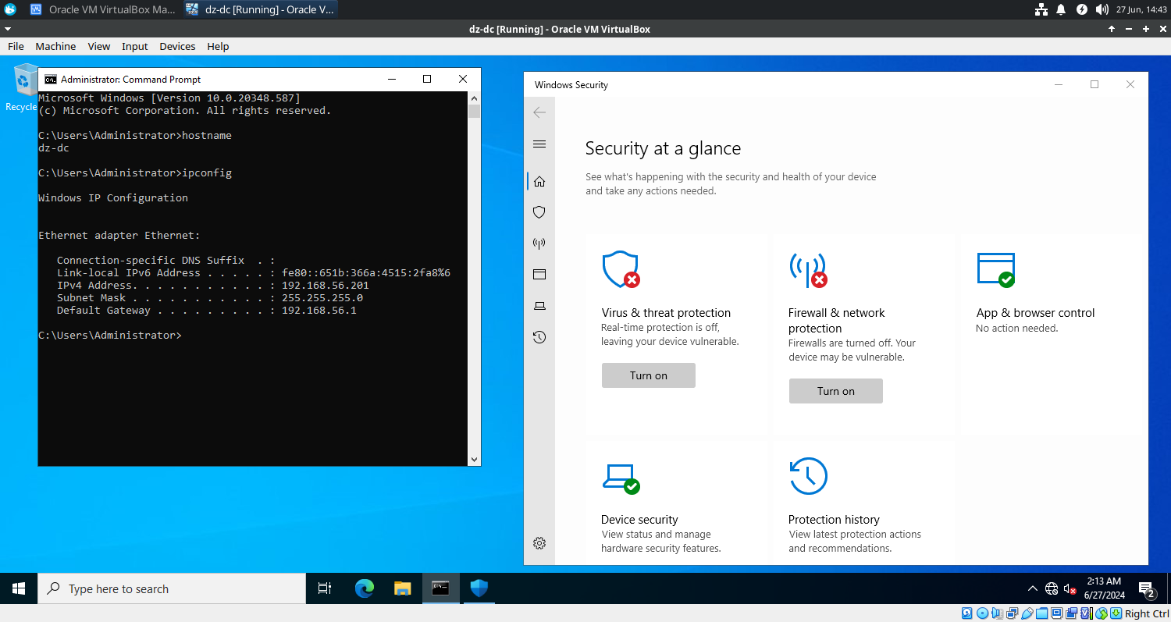Open the Windows Start button
Viewport: 1171px width, 622px height.
coord(19,588)
